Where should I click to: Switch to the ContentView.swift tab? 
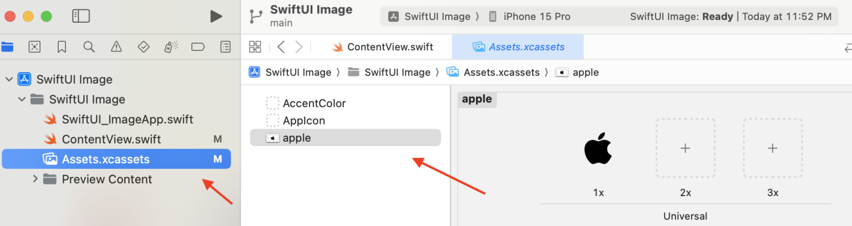click(383, 47)
